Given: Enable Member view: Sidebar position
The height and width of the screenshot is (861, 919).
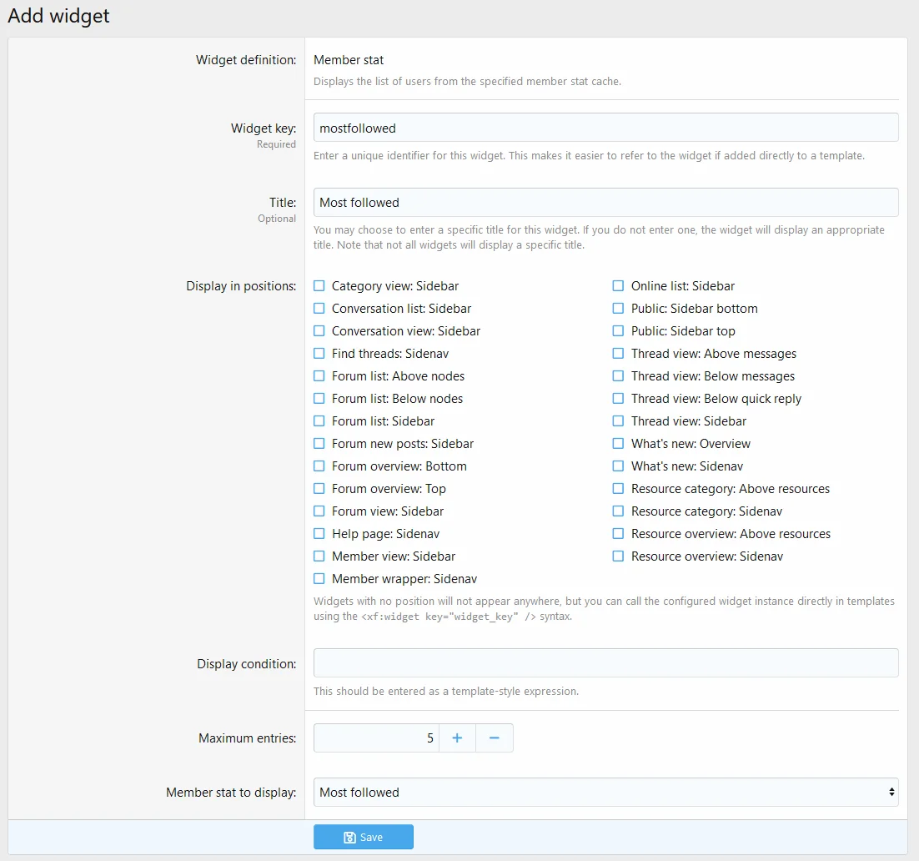Looking at the screenshot, I should 319,556.
